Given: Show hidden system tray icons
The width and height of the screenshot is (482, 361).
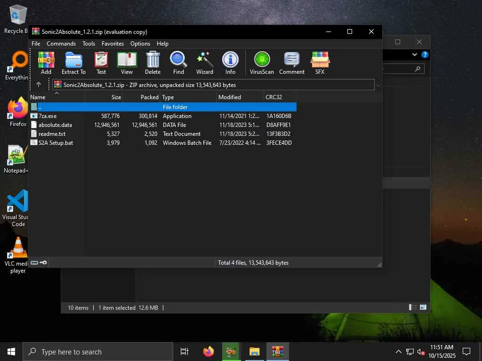Looking at the screenshot, I should (x=398, y=352).
